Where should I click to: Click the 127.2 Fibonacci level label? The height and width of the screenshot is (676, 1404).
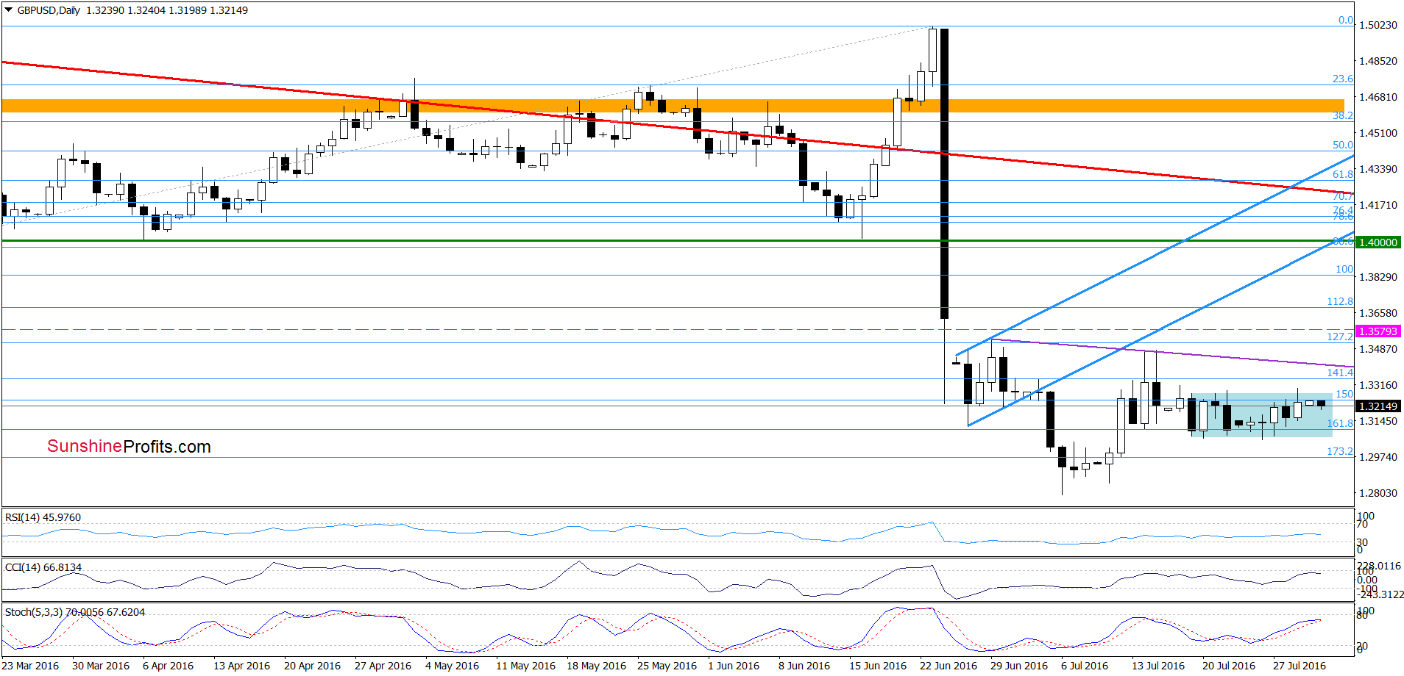1340,337
